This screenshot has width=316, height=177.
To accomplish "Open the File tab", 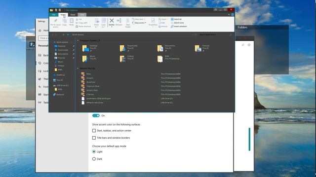I will click(54, 15).
